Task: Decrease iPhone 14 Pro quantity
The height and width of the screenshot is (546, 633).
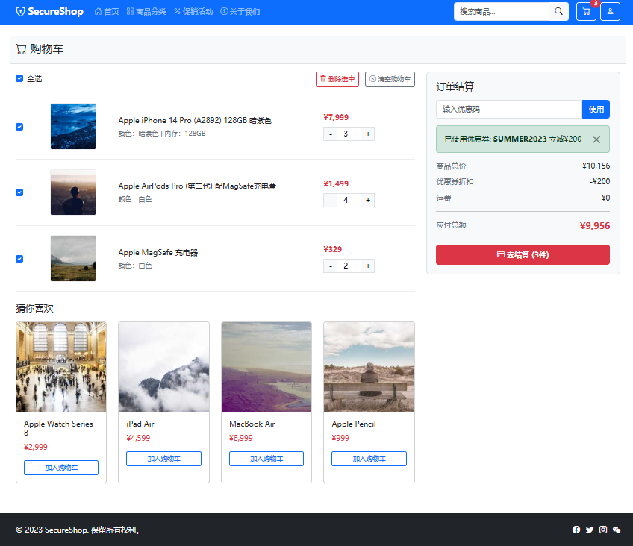Action: [330, 134]
